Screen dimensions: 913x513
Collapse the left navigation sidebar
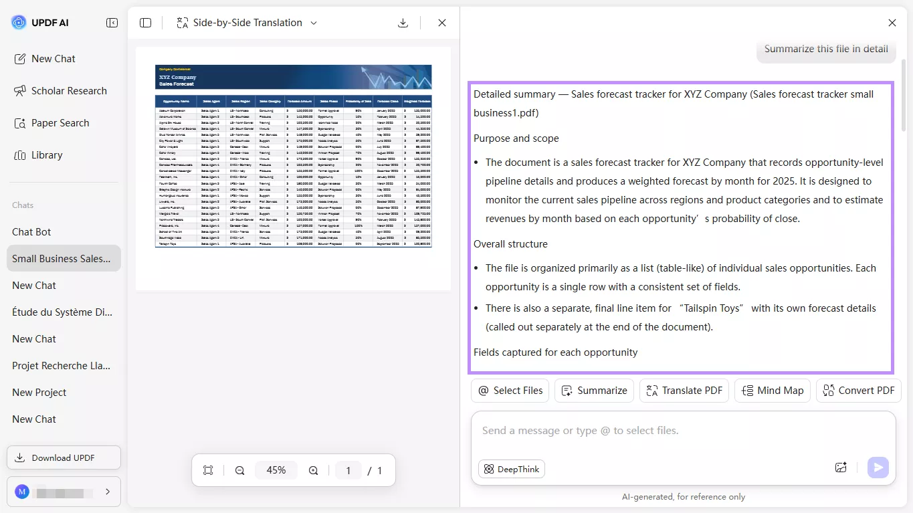112,22
